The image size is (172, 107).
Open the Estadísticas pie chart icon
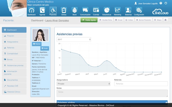pyautogui.click(x=107, y=10)
